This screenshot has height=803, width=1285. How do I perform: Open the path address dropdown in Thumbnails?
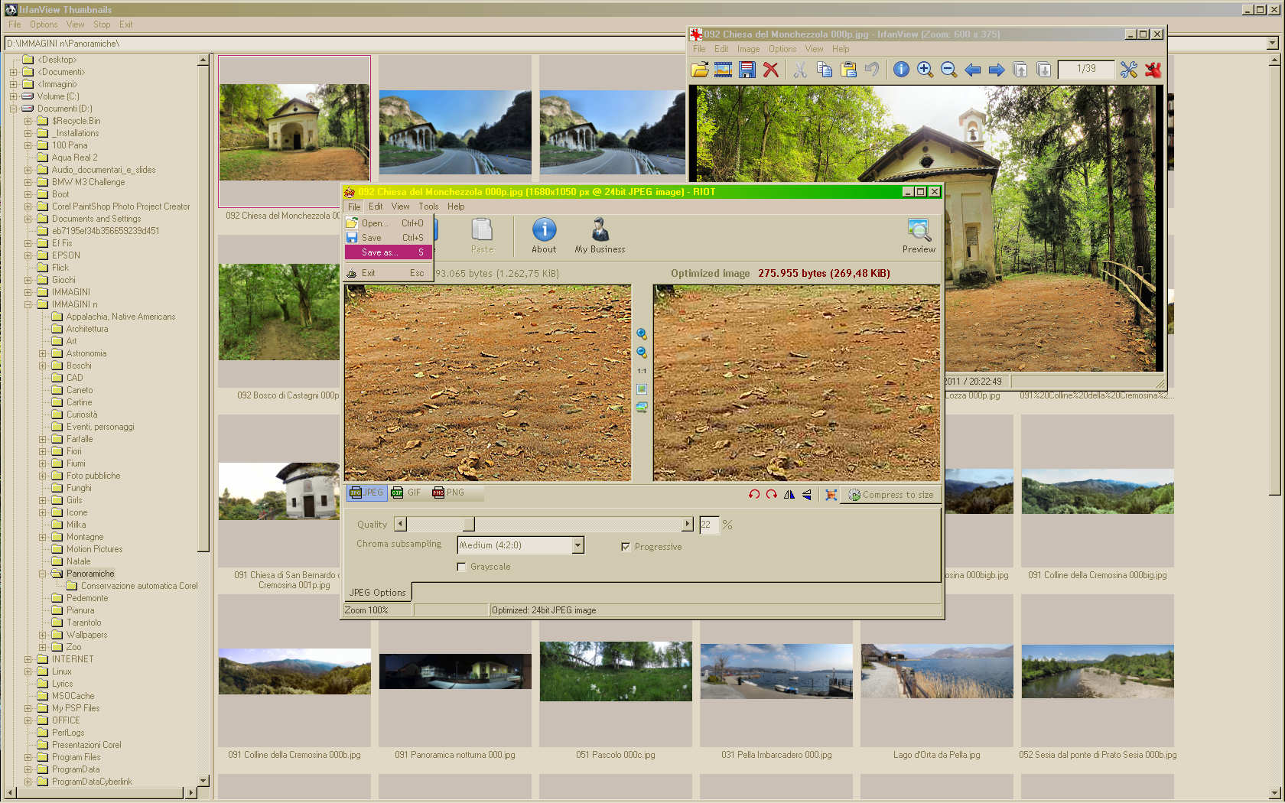coord(1272,44)
